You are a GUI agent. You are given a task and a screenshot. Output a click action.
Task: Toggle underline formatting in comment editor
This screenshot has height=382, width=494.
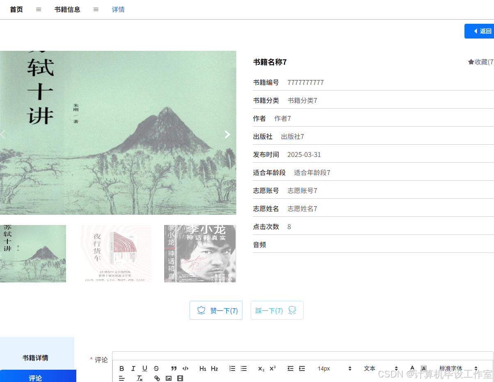[145, 368]
